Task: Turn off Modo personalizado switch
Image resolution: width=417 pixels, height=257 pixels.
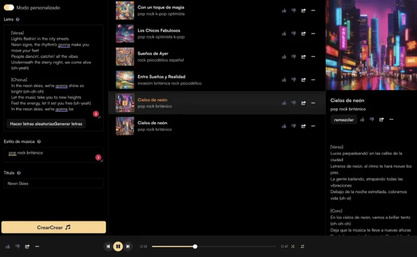Action: 9,8
